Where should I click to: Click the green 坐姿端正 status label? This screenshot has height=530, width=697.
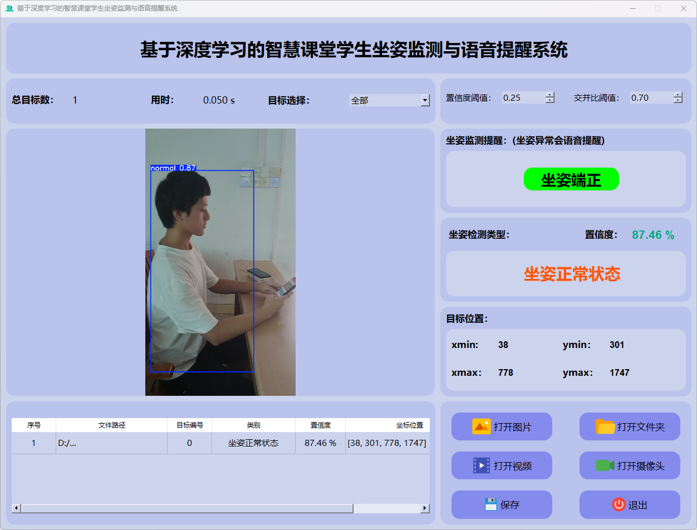tap(571, 179)
